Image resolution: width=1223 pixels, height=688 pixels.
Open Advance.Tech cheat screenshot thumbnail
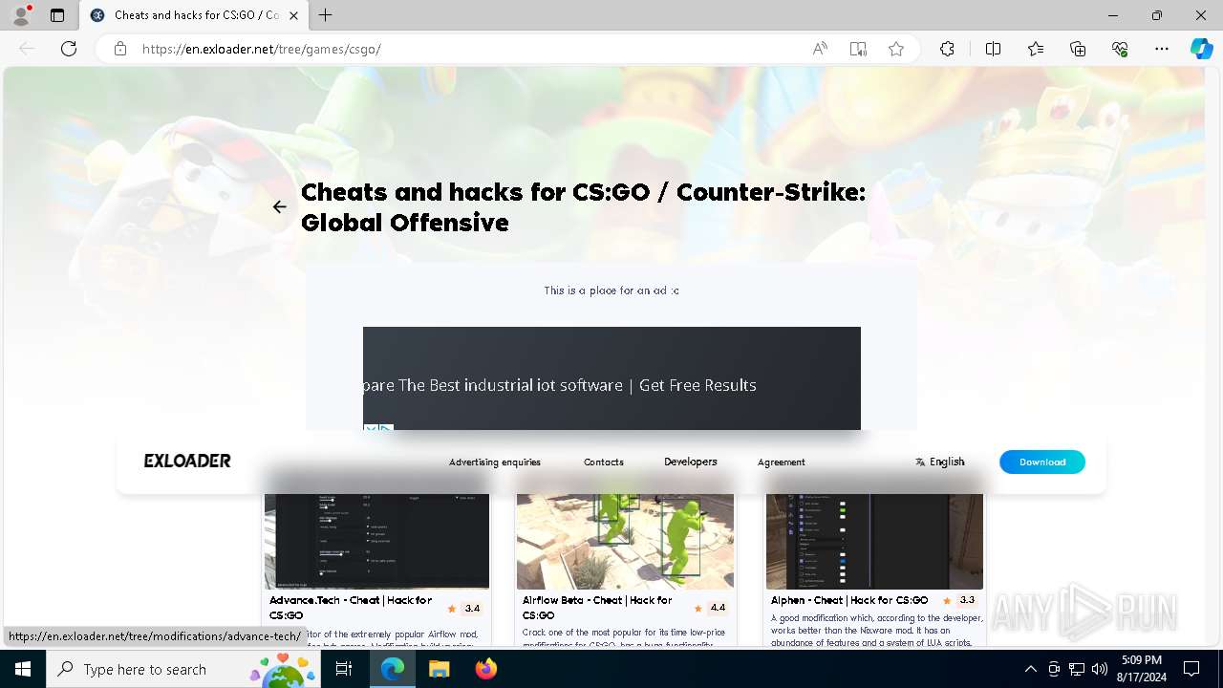[x=376, y=541]
